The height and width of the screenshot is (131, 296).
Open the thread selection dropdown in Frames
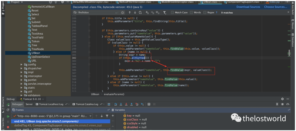91,116
